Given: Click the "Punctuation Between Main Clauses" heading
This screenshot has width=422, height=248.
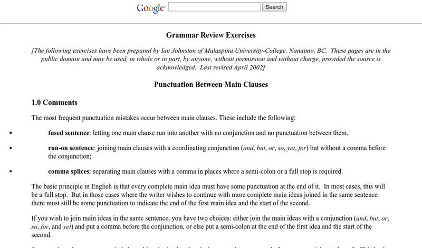Looking at the screenshot, I should [210, 84].
